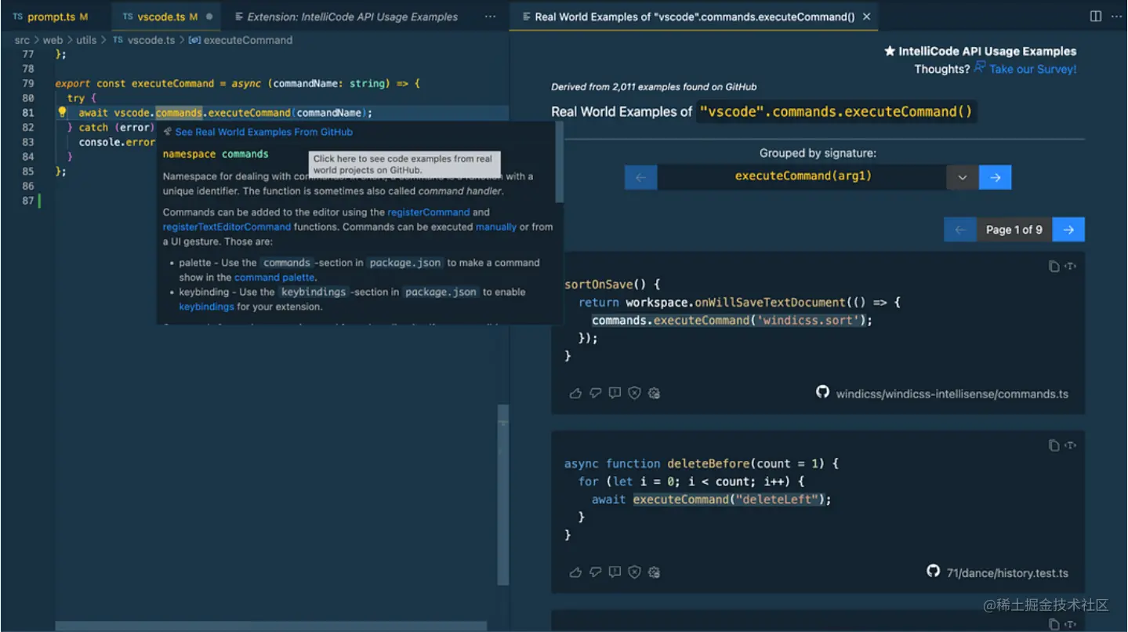Open See Real World Examples From GitHub link
This screenshot has height=632, width=1128.
click(x=264, y=132)
